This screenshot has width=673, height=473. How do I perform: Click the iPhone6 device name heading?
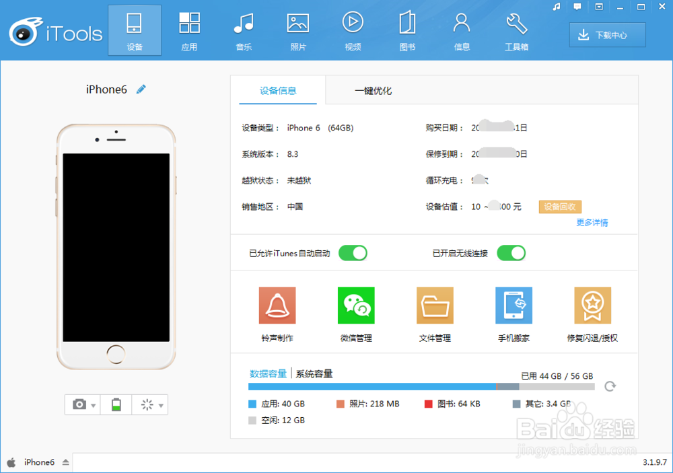pos(106,89)
